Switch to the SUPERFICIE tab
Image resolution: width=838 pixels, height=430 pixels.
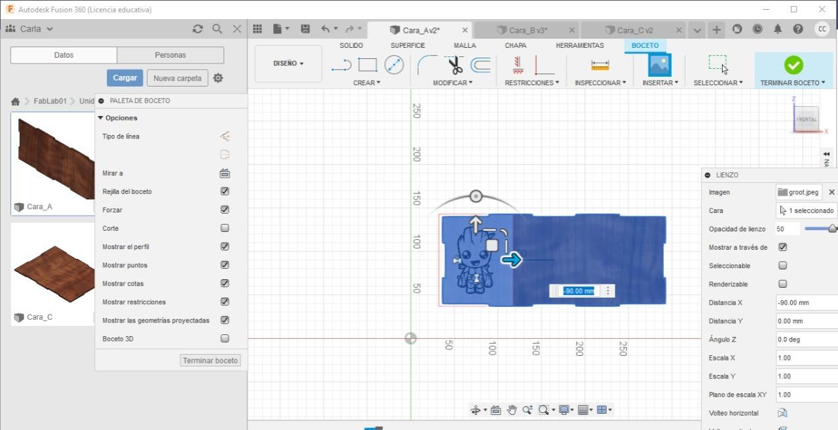(x=408, y=45)
